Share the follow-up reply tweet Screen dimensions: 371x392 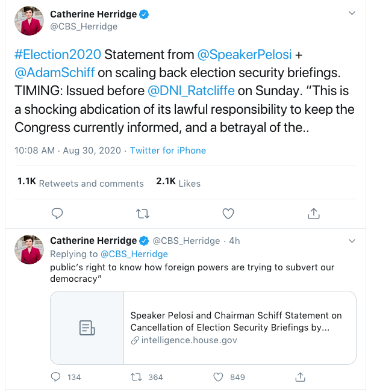coord(299,377)
